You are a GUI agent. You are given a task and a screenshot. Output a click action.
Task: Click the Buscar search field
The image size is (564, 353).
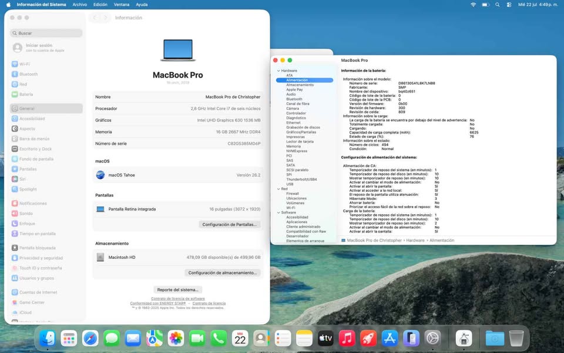click(x=46, y=33)
